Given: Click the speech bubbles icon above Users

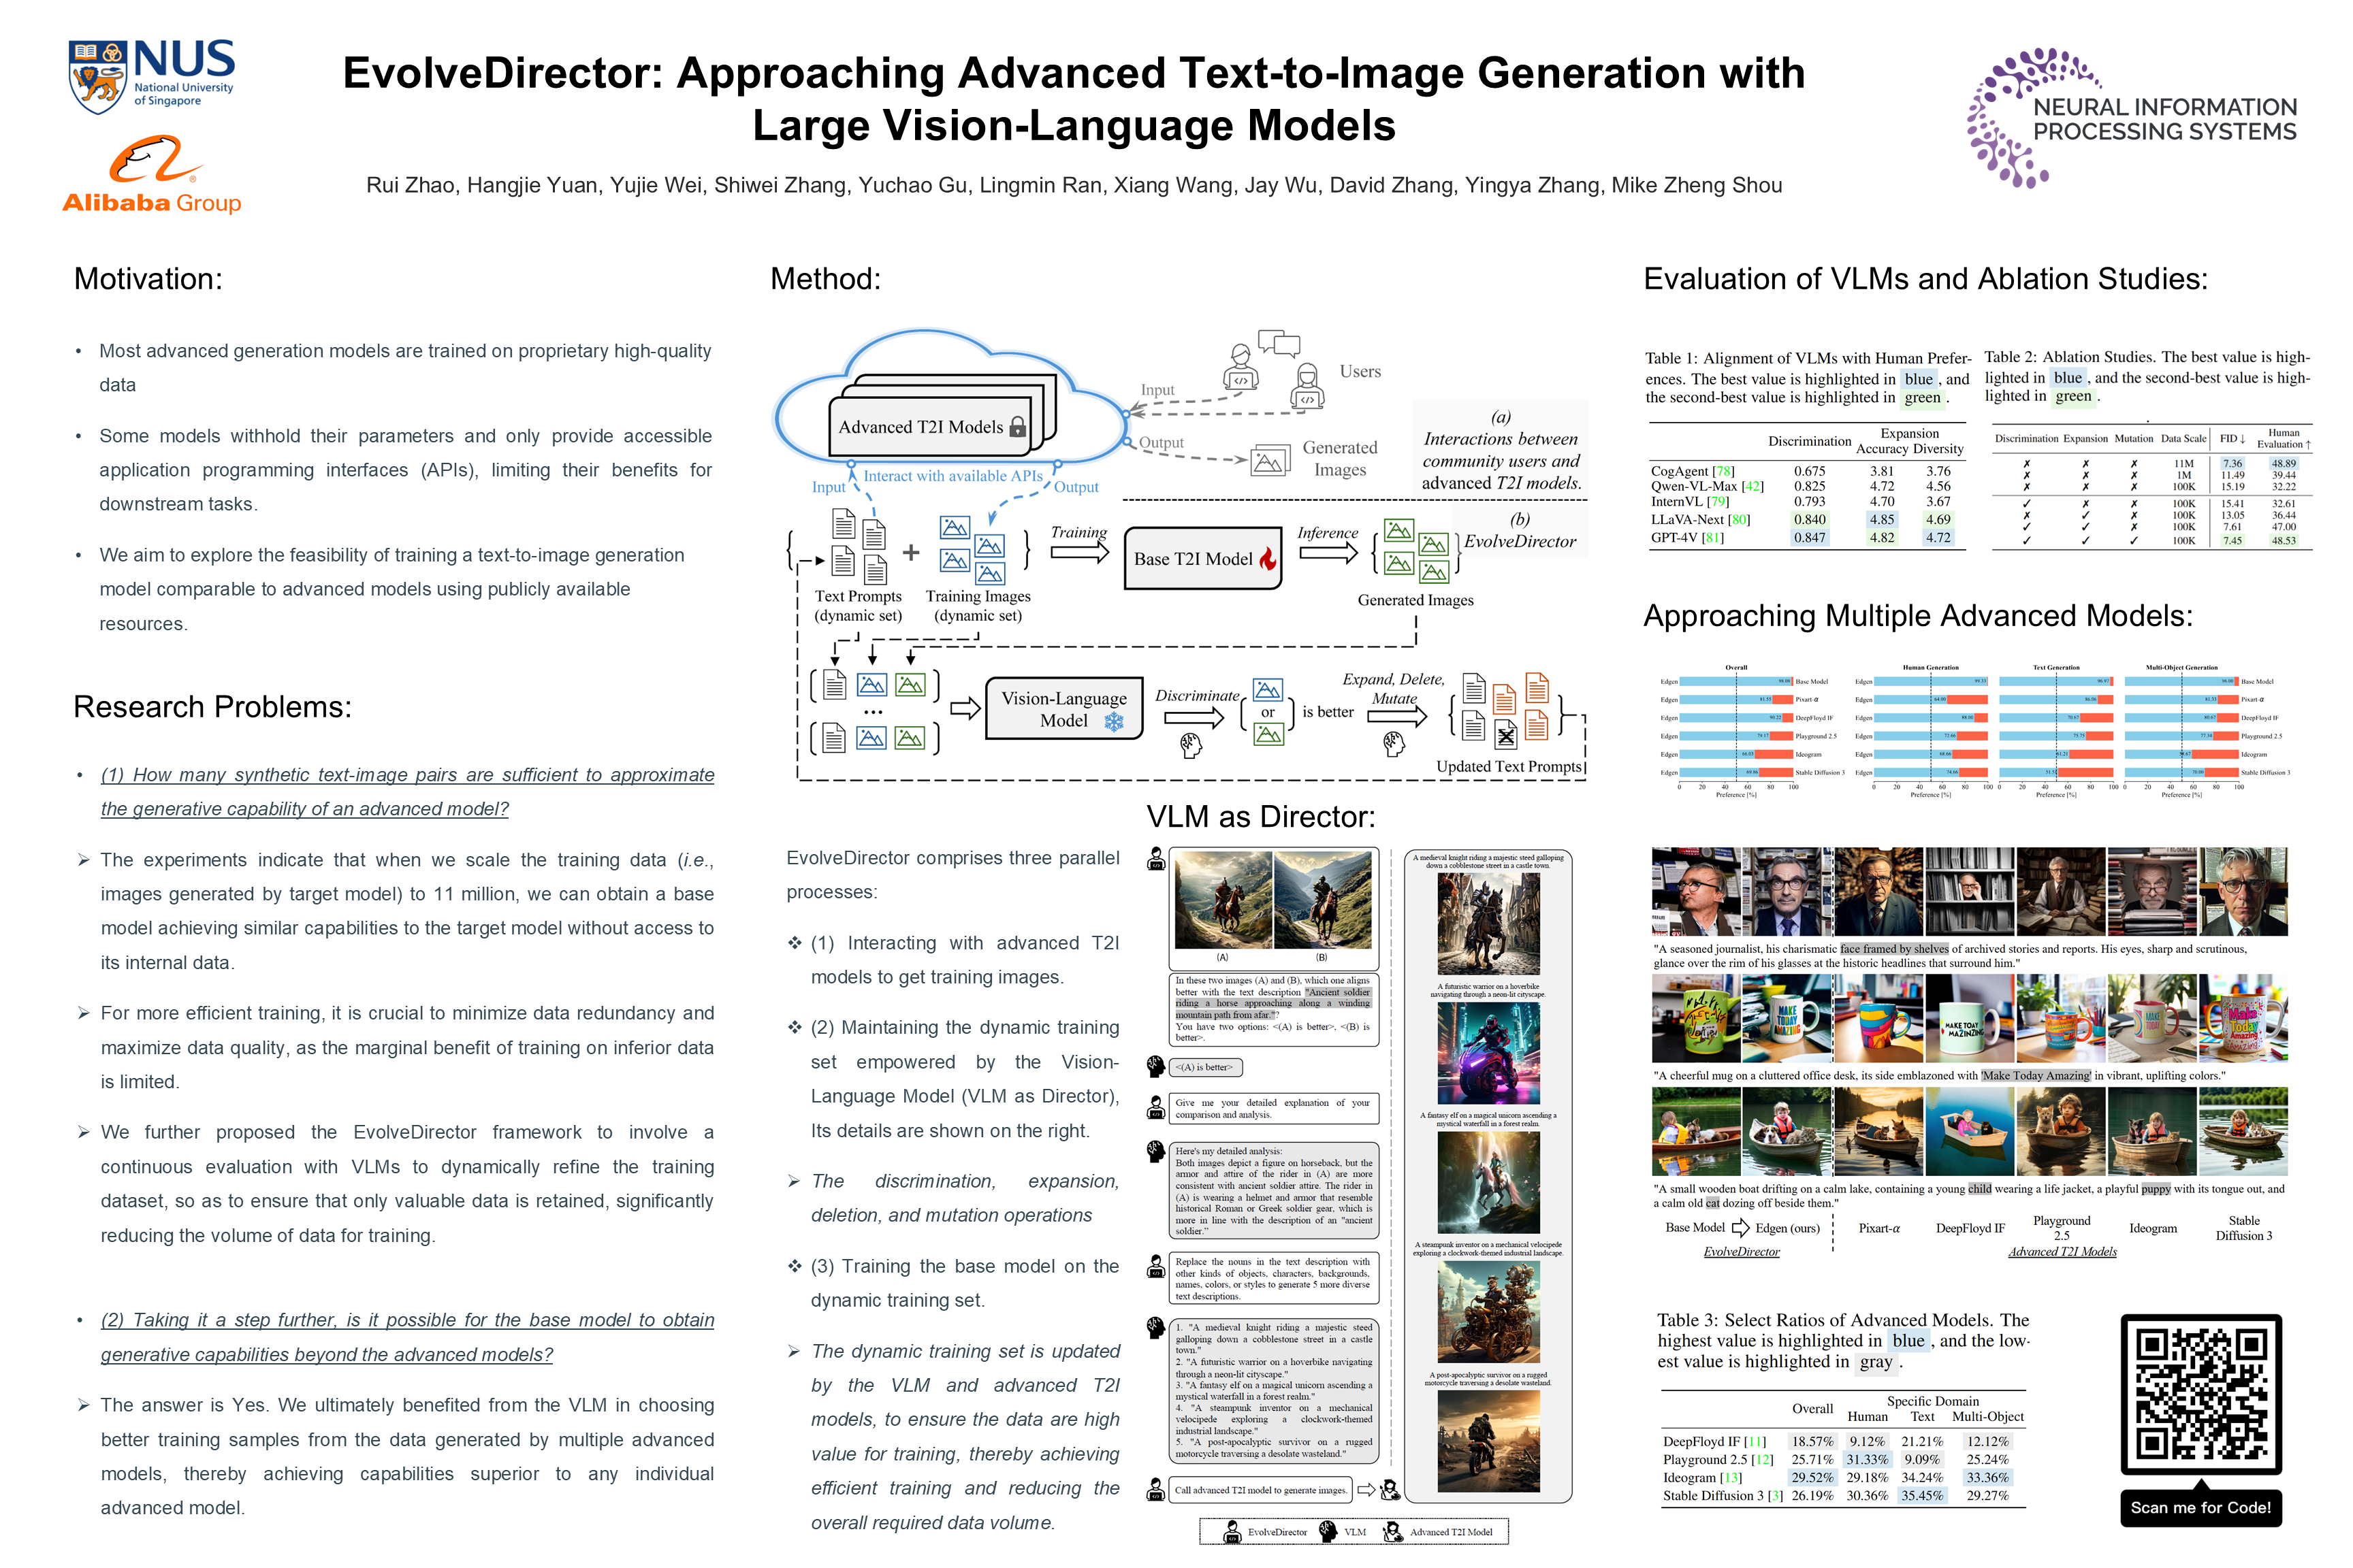Looking at the screenshot, I should pyautogui.click(x=1279, y=343).
